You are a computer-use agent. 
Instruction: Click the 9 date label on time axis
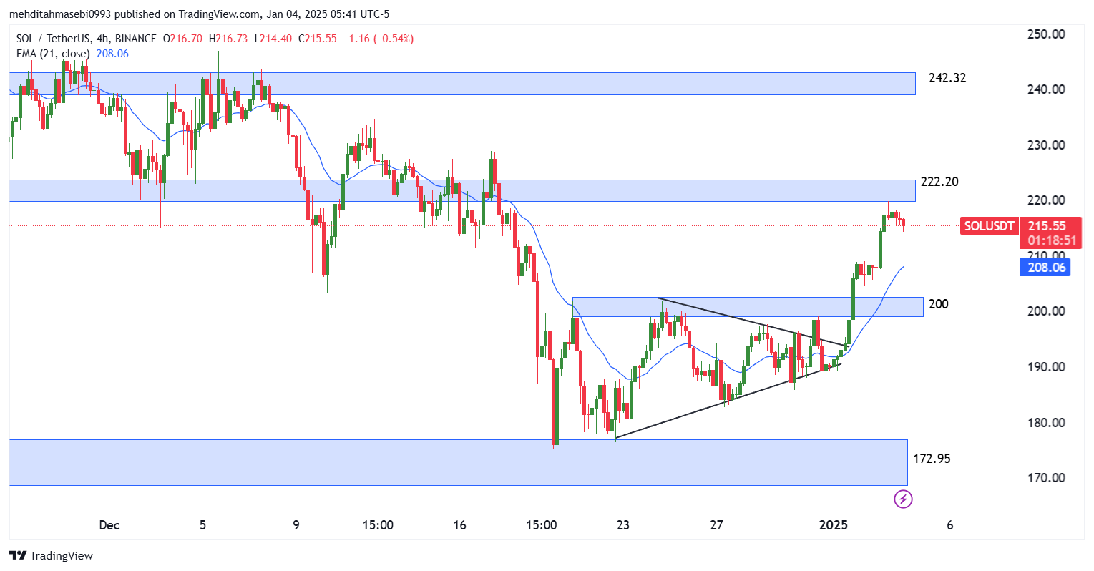[296, 525]
